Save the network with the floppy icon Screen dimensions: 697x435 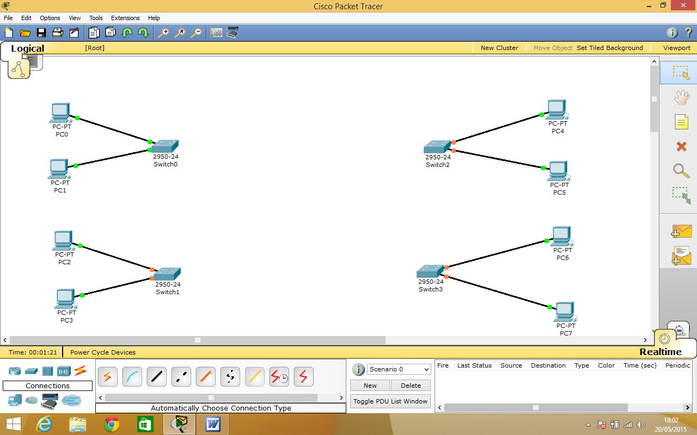point(41,33)
